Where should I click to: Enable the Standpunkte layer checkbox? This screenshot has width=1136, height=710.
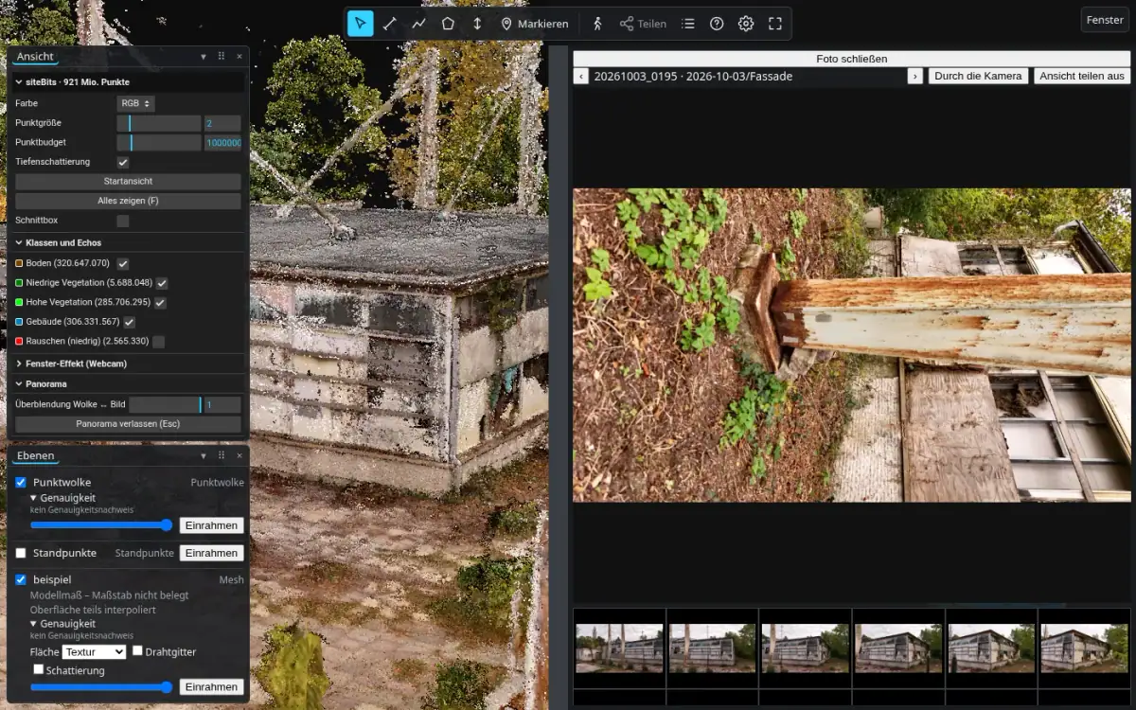tap(21, 553)
